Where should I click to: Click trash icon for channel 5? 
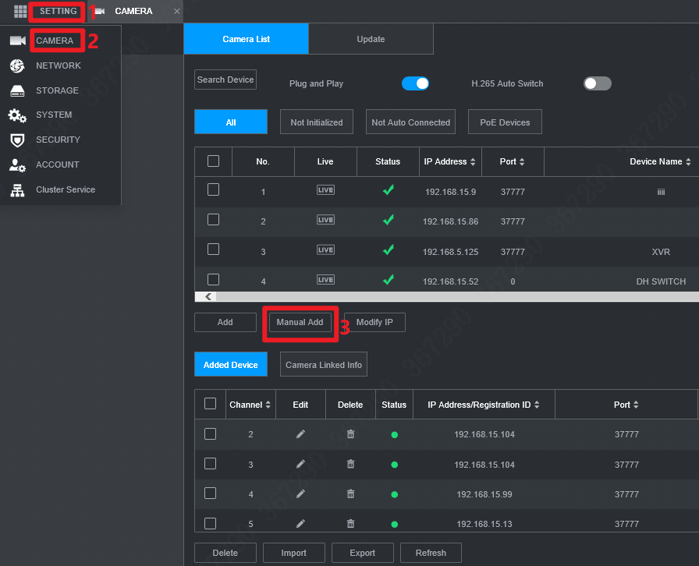[350, 523]
